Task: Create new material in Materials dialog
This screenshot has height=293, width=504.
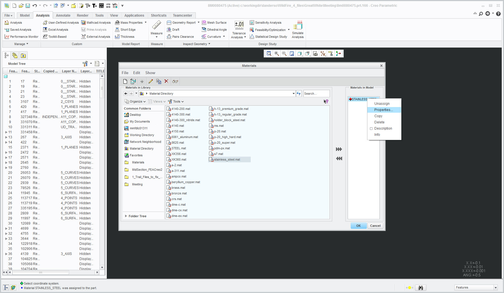Action: tap(125, 81)
